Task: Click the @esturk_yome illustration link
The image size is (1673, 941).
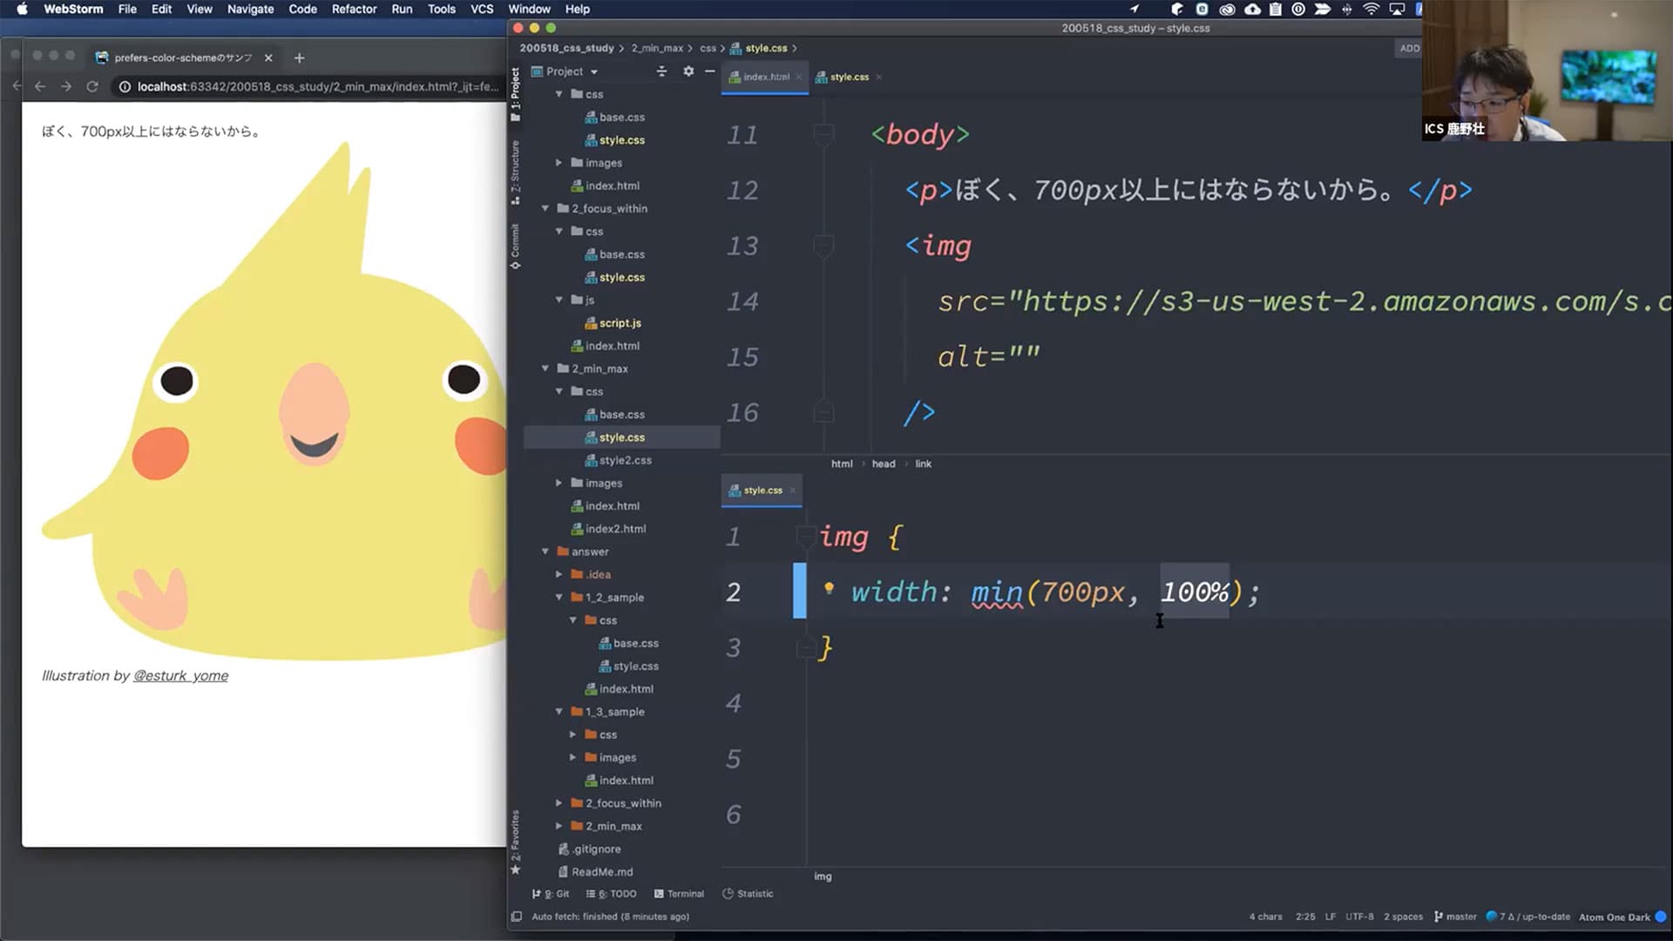Action: (180, 675)
